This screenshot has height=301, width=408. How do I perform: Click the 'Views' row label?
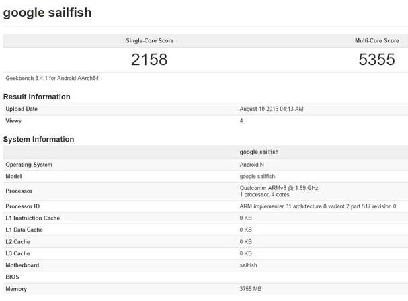(13, 121)
